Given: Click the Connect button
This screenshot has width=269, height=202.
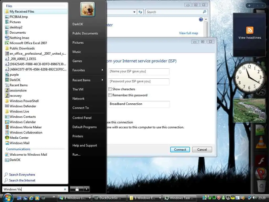Looking at the screenshot, I should point(180,149).
